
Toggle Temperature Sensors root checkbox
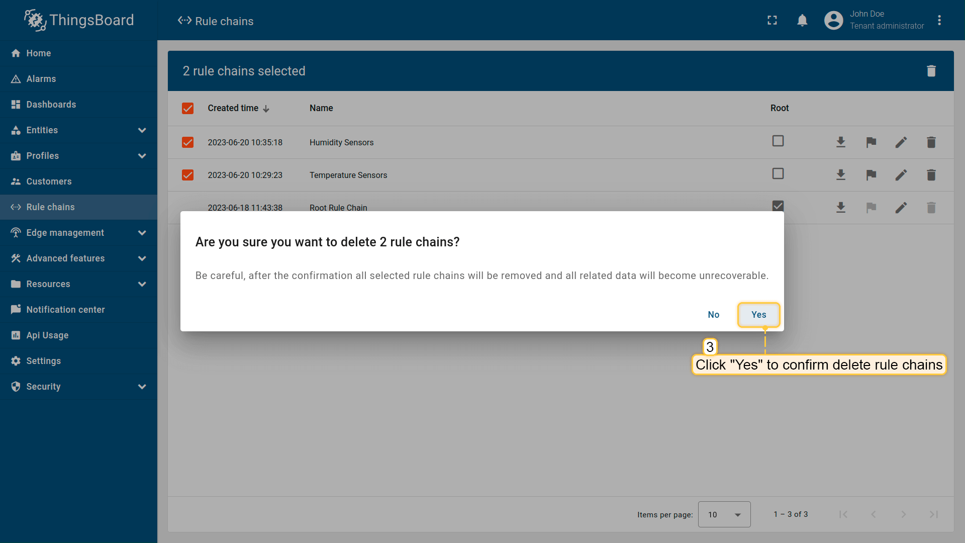coord(778,174)
